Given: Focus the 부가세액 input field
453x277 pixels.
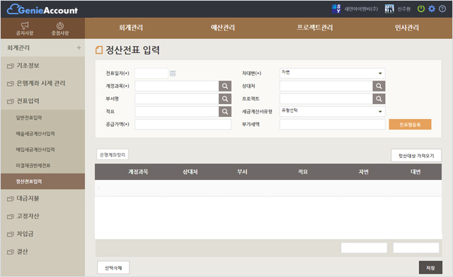Looking at the screenshot, I should pos(332,125).
